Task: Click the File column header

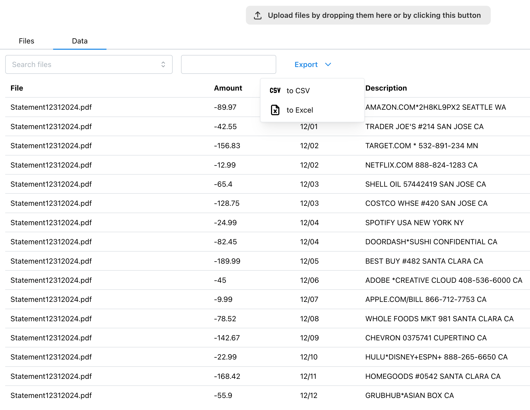Action: [x=17, y=88]
